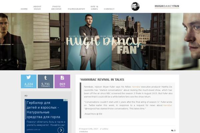Open the post comments count icon
200x133 pixels.
(173, 130)
